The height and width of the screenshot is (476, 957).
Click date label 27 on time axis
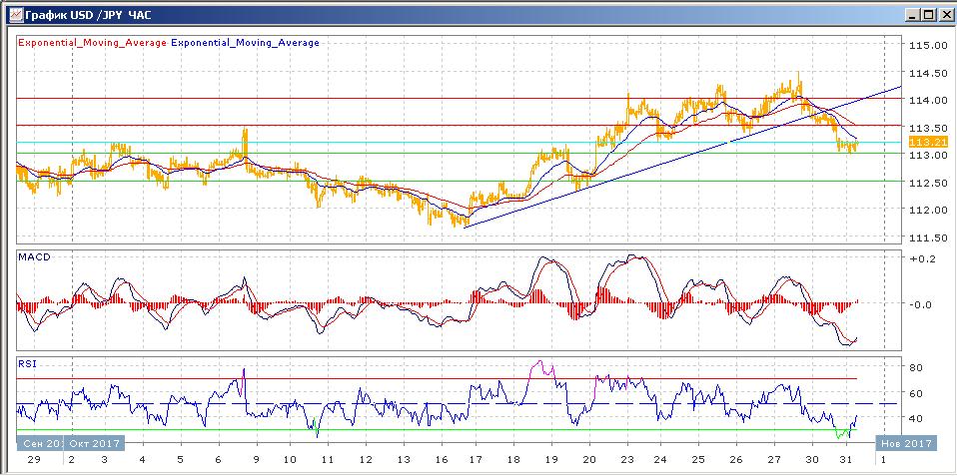[774, 458]
